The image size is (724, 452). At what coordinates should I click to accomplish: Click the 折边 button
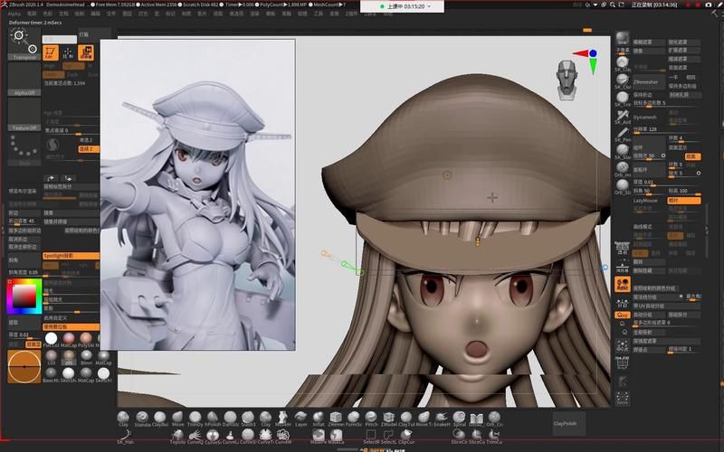point(24,212)
